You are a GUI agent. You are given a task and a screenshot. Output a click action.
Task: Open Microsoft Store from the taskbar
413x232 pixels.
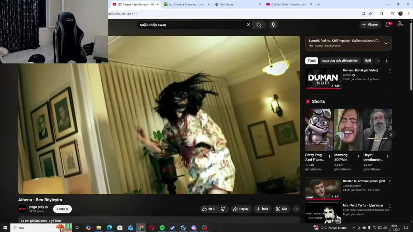click(120, 228)
